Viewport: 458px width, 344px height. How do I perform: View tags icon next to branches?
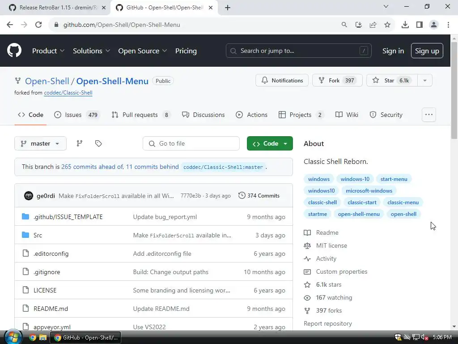click(x=98, y=143)
